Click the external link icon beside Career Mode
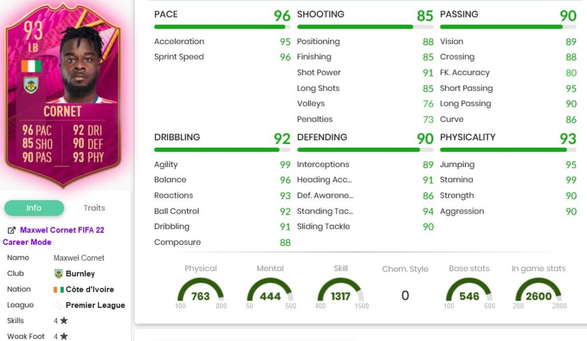This screenshot has height=341, width=587. tap(10, 230)
